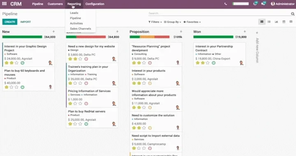Viewport: 296px width, 156px height.
Task: Open the Configuration menu
Action: click(95, 4)
